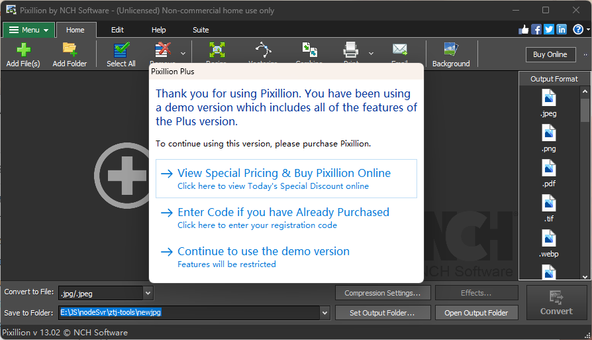Click the Compression Settings button
The width and height of the screenshot is (592, 340).
[x=383, y=293]
